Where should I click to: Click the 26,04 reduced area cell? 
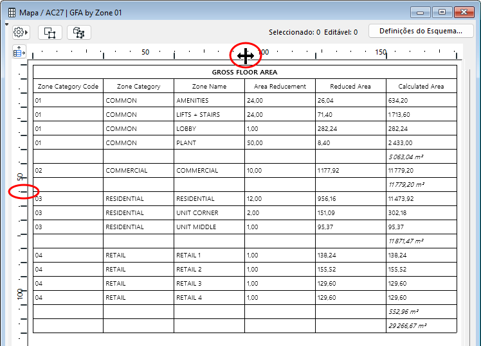tap(350, 100)
